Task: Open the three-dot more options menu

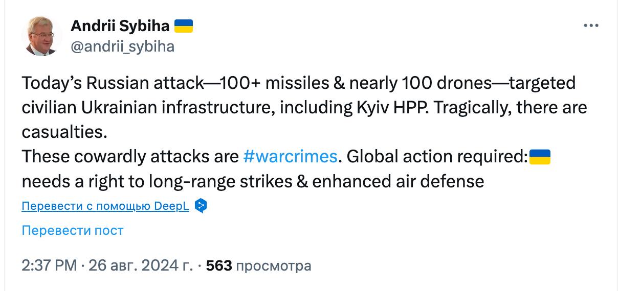Action: (591, 26)
